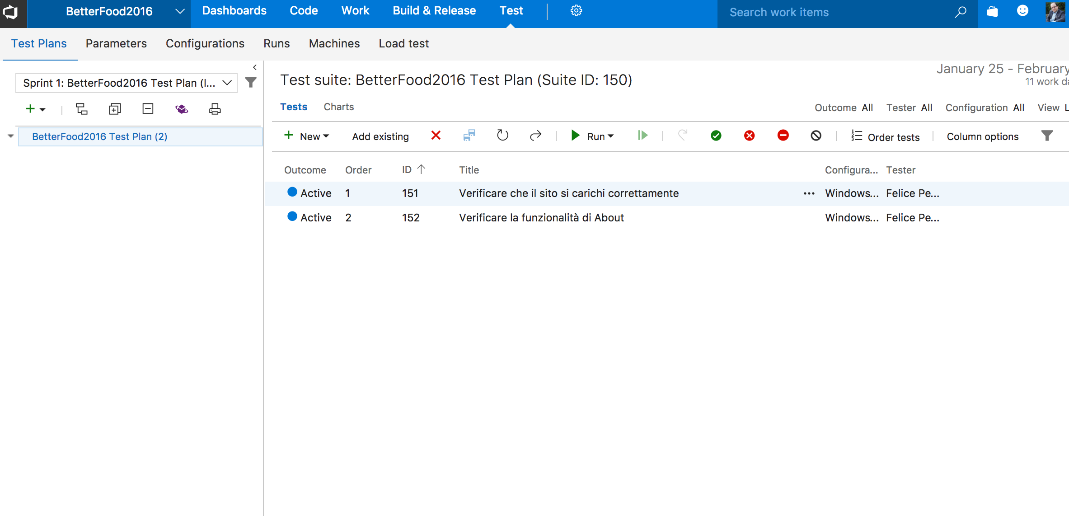1069x516 pixels.
Task: Click the feedback smiley icon
Action: tap(1023, 11)
